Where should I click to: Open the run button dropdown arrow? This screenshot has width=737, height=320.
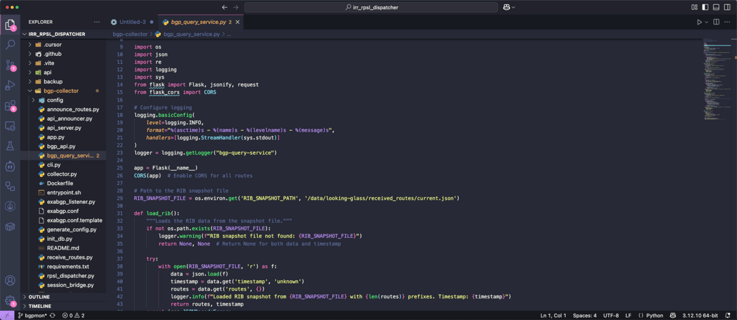tap(706, 22)
